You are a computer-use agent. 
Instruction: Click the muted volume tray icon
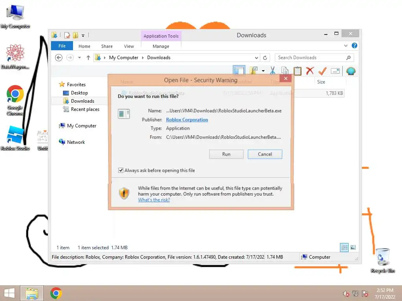(346, 294)
